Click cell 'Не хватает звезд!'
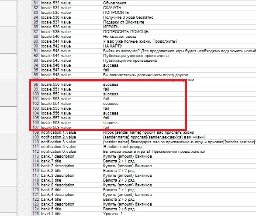Viewport: 256px width, 216px height. (x=179, y=37)
